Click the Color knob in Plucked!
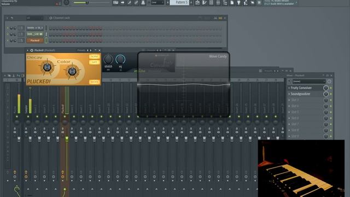This screenshot has width=350, height=197. [72, 72]
